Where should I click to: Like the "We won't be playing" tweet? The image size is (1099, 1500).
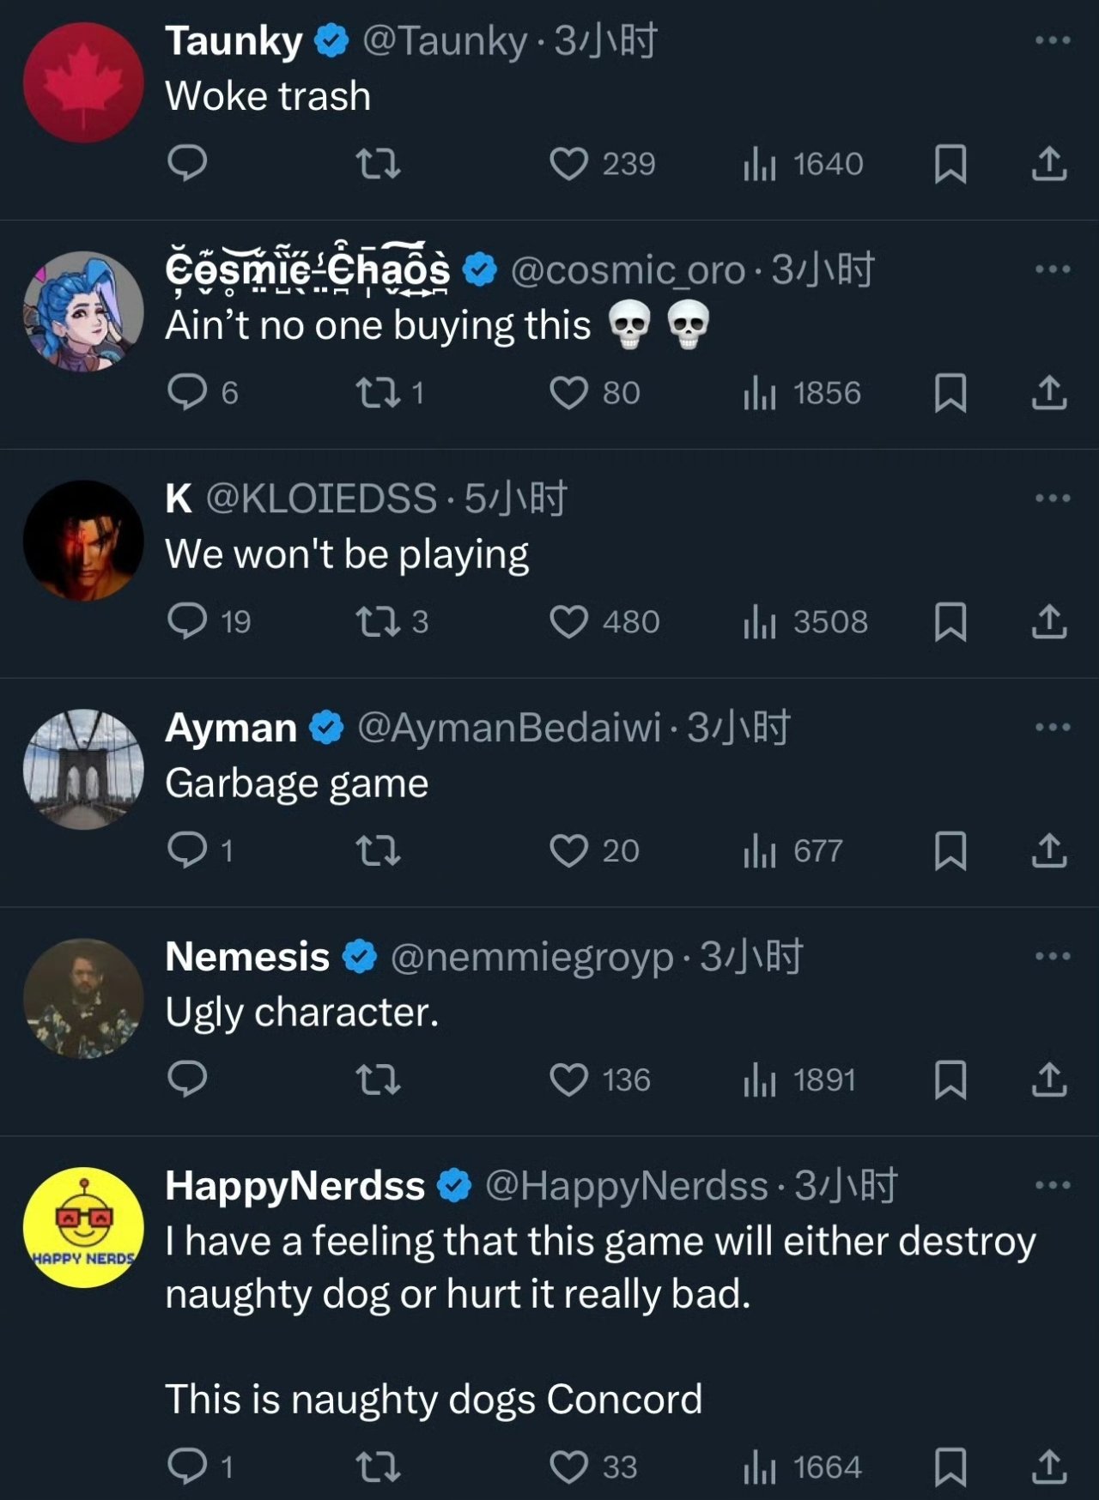click(568, 621)
